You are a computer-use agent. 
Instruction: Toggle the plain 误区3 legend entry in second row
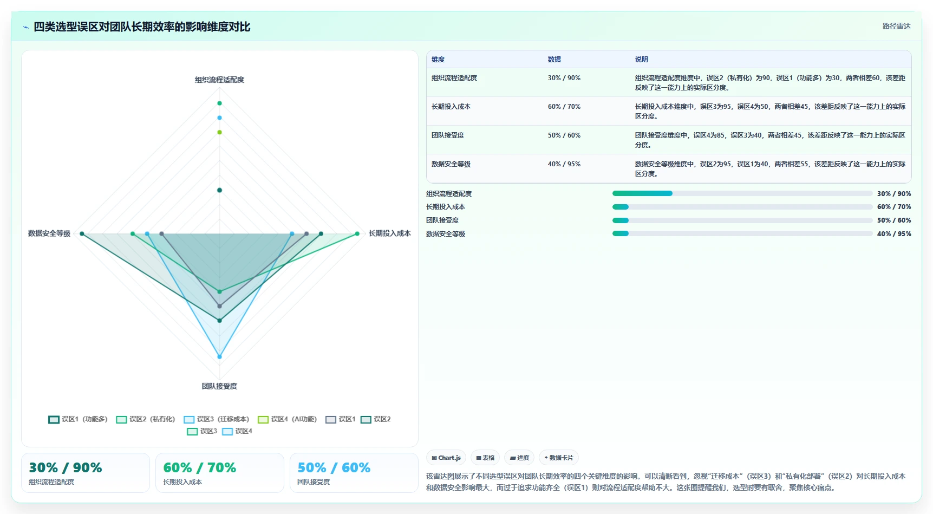point(202,431)
